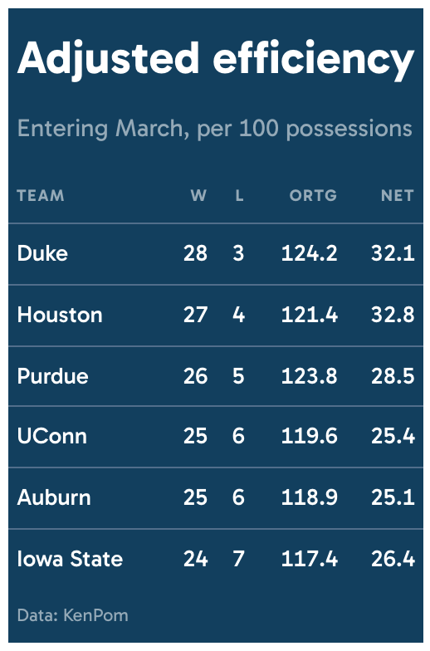Select Purdue's ORTG value 123.8

310,376
